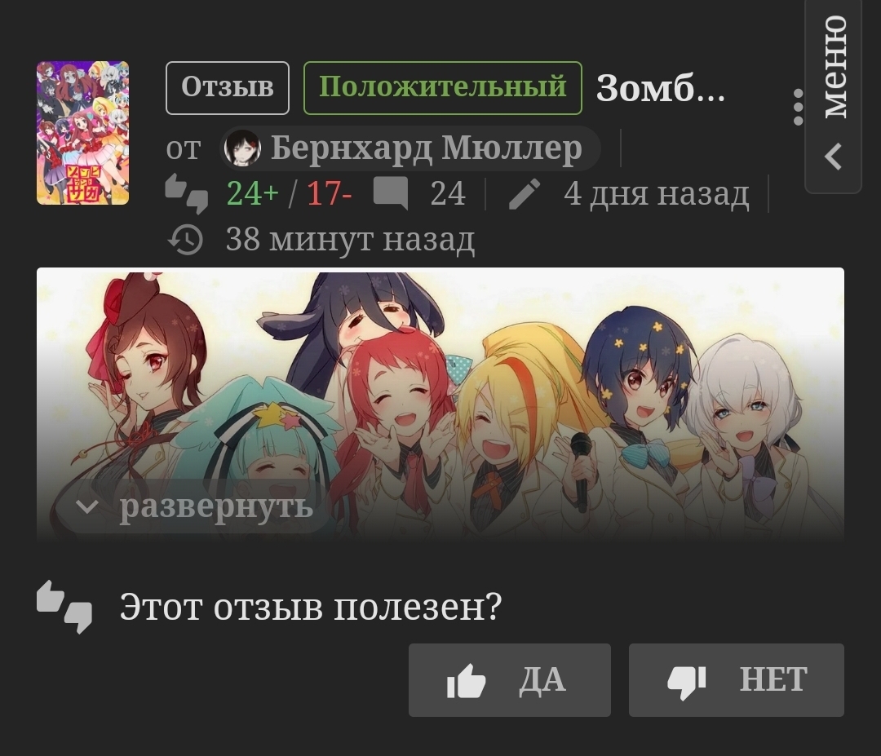Vote ДА with thumbs up
Screen dimensions: 881x756
(x=509, y=680)
